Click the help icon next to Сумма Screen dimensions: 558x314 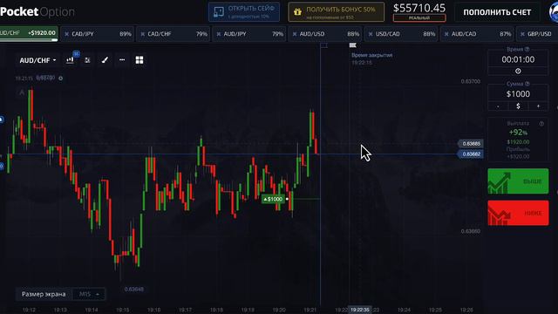tap(527, 84)
